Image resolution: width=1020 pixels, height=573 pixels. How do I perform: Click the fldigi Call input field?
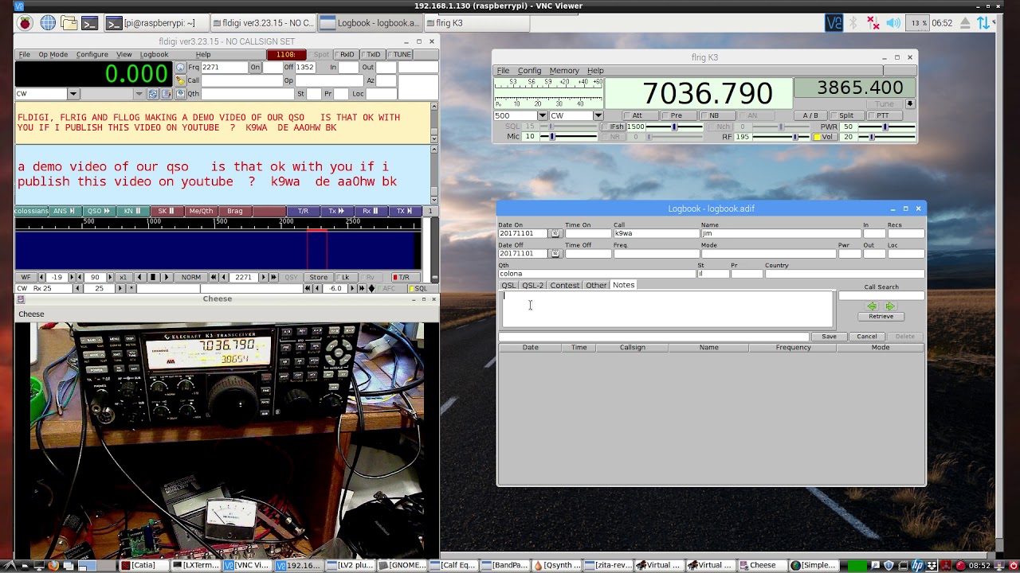coord(244,80)
